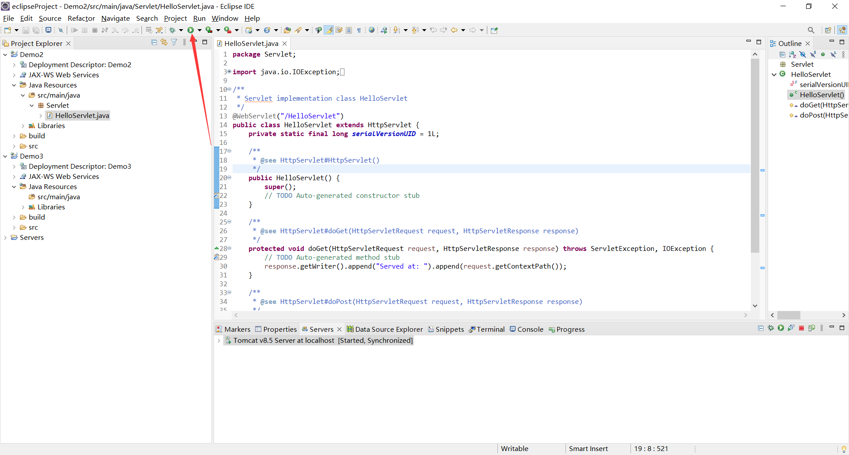Click the editor vertical scrollbar thumb
The image size is (849, 455).
[755, 155]
